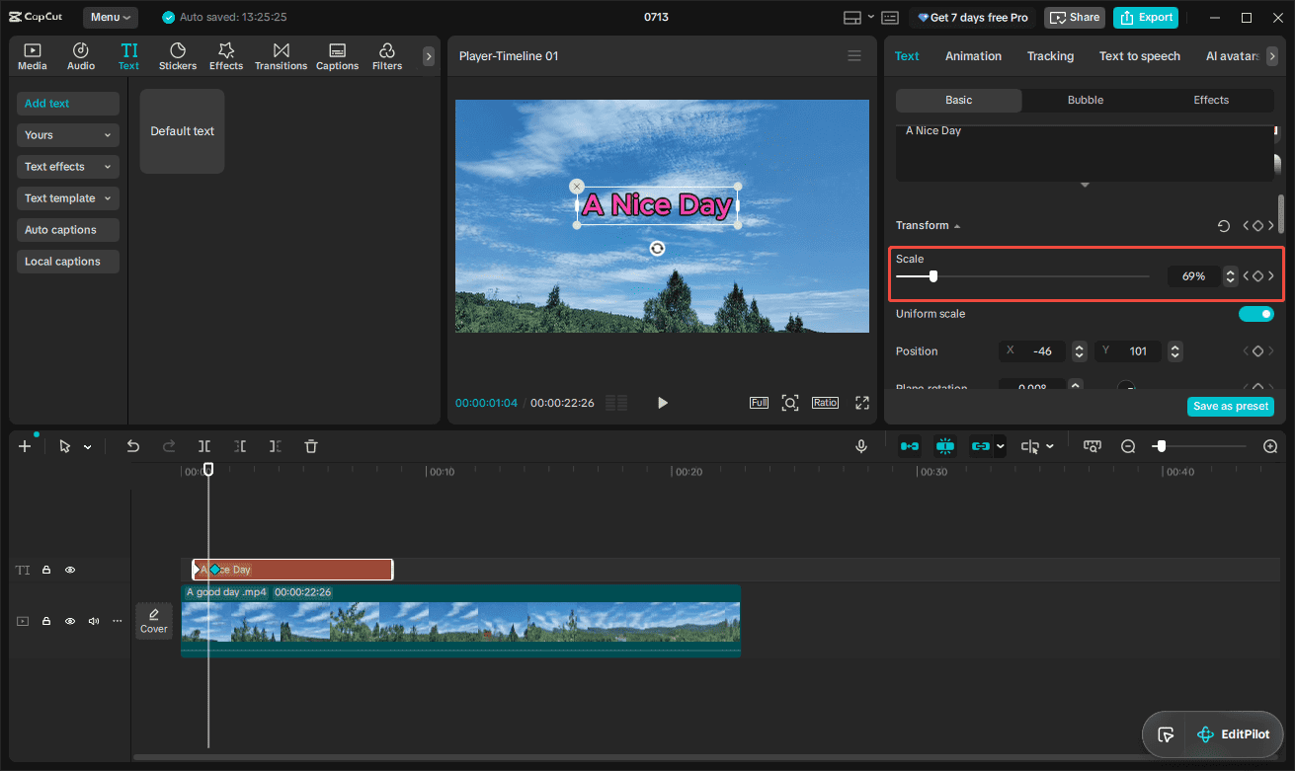The image size is (1295, 771).
Task: Open the Transitions panel
Action: tap(281, 56)
